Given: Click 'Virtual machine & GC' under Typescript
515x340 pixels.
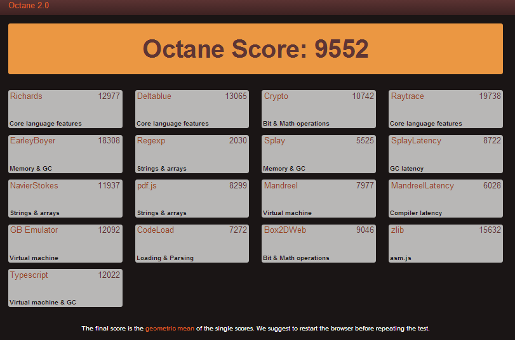Looking at the screenshot, I should [43, 303].
